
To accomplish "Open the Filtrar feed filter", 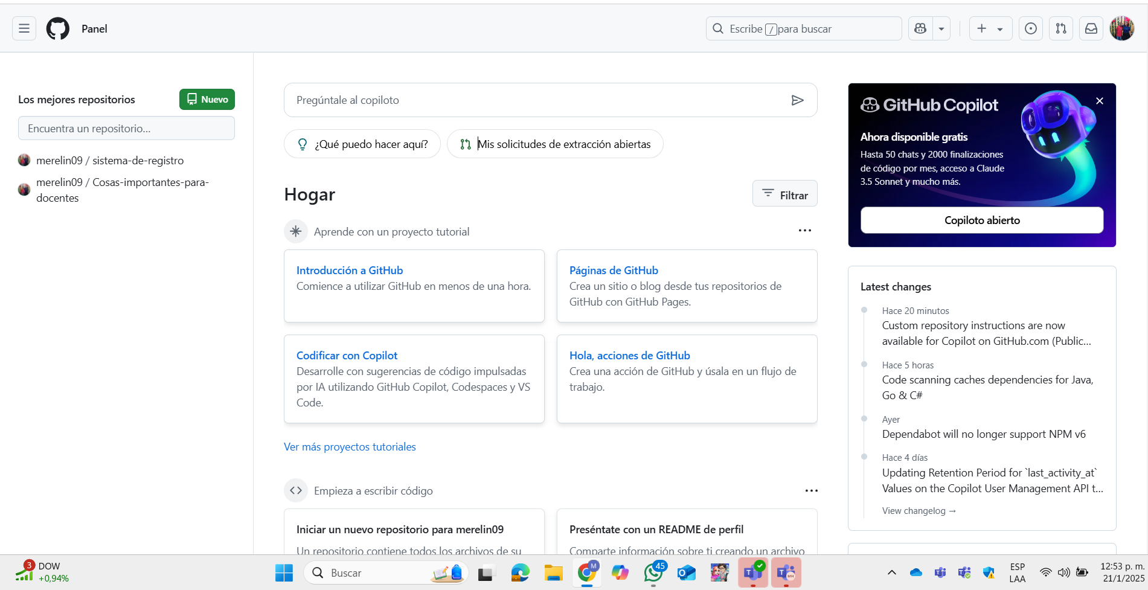I will tap(784, 193).
